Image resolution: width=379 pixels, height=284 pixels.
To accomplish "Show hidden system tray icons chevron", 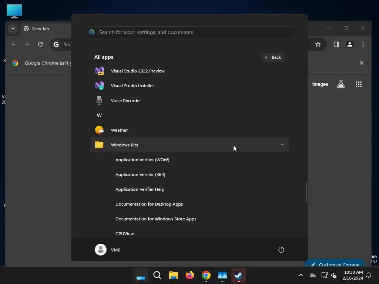I will tap(301, 275).
